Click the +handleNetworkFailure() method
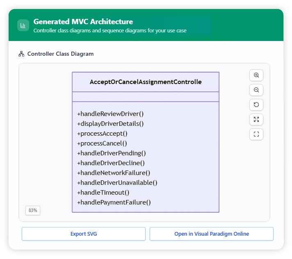Viewport: 292px width, 259px height. pyautogui.click(x=114, y=173)
